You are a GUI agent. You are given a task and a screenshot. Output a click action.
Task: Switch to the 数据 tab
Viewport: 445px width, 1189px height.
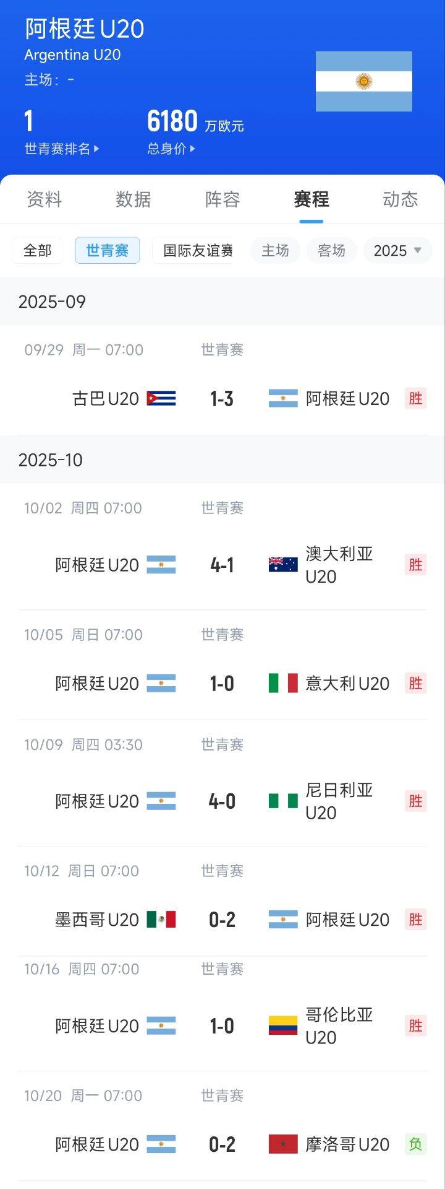[x=133, y=199]
